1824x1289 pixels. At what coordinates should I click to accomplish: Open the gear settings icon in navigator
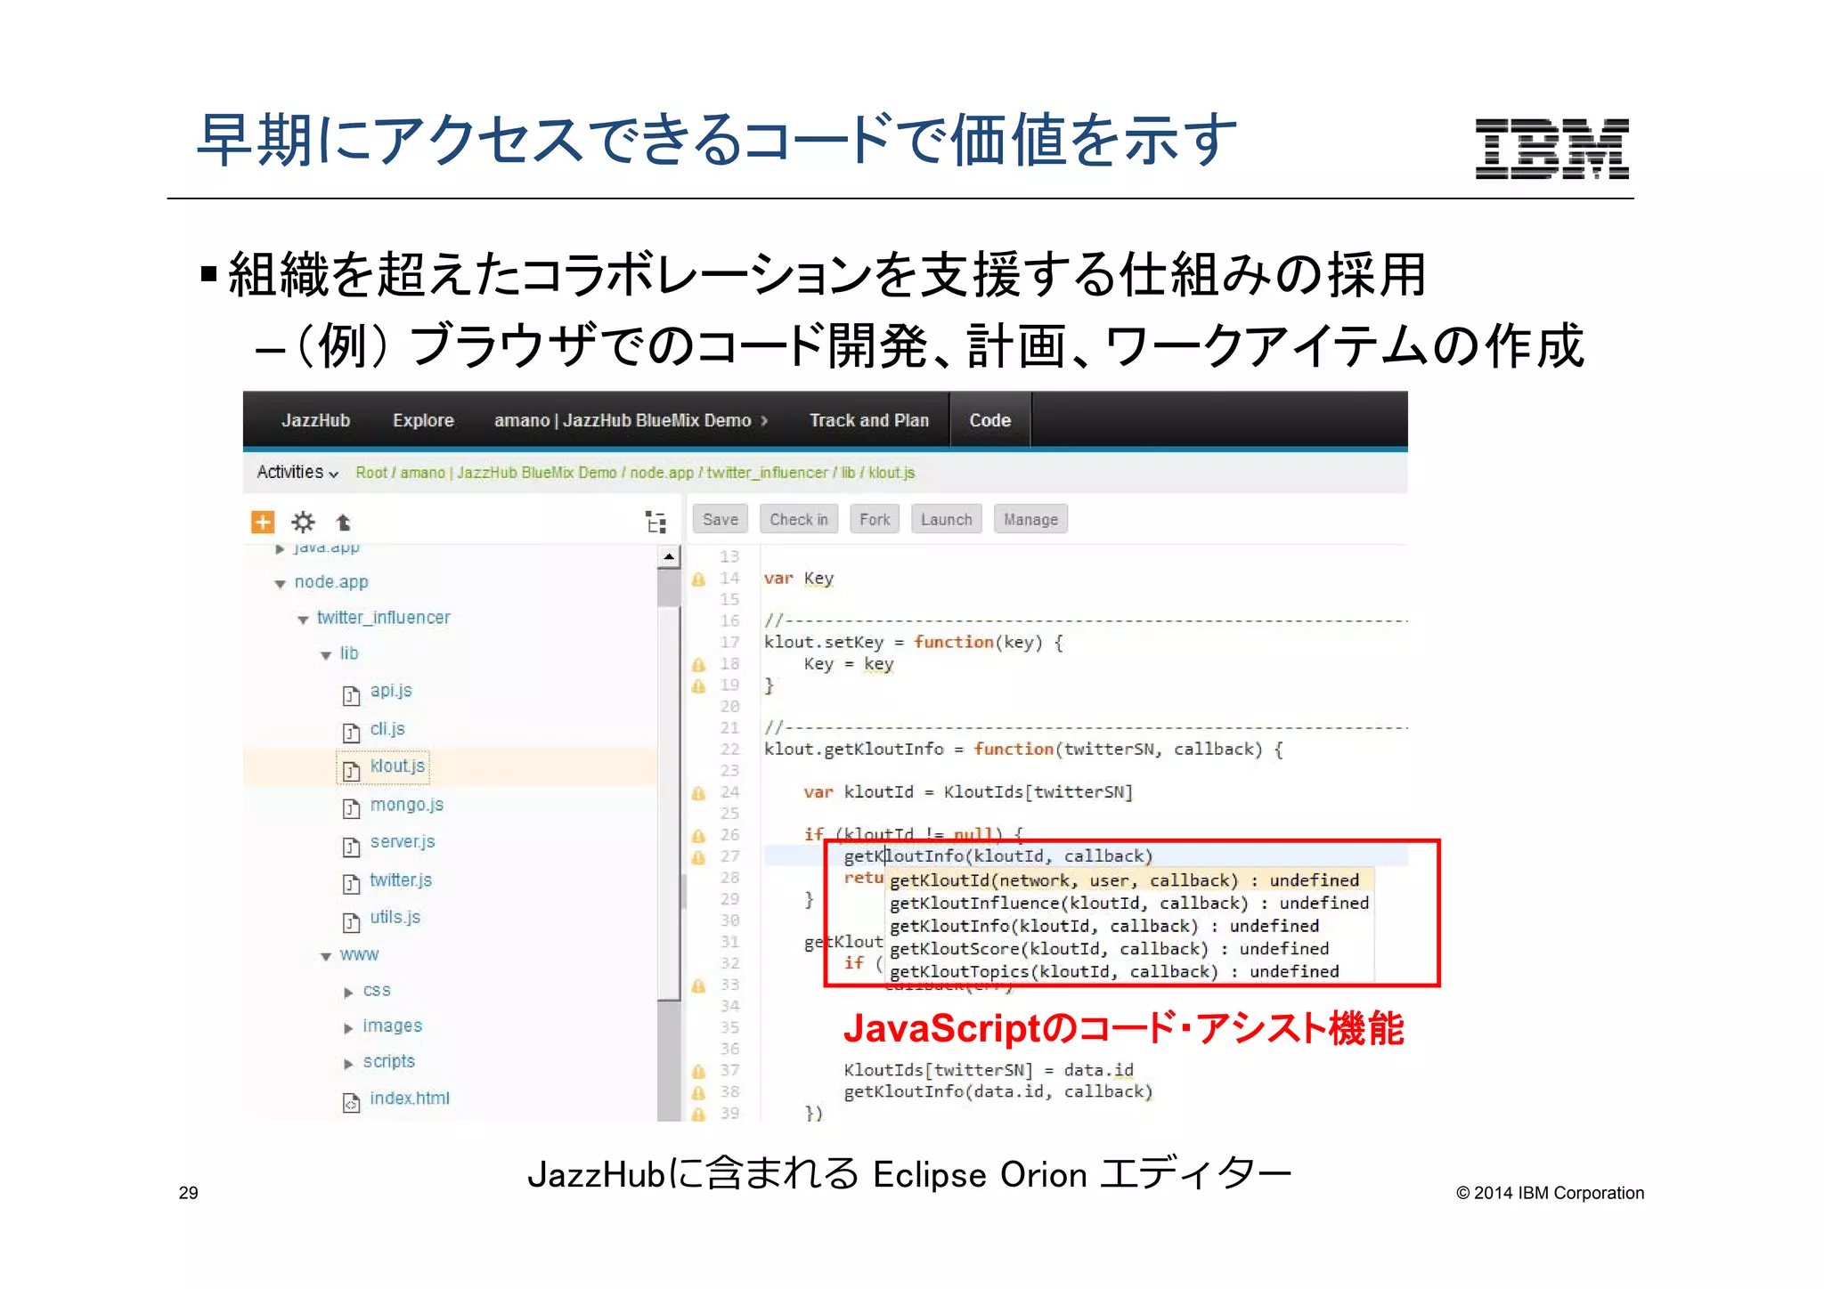[303, 522]
